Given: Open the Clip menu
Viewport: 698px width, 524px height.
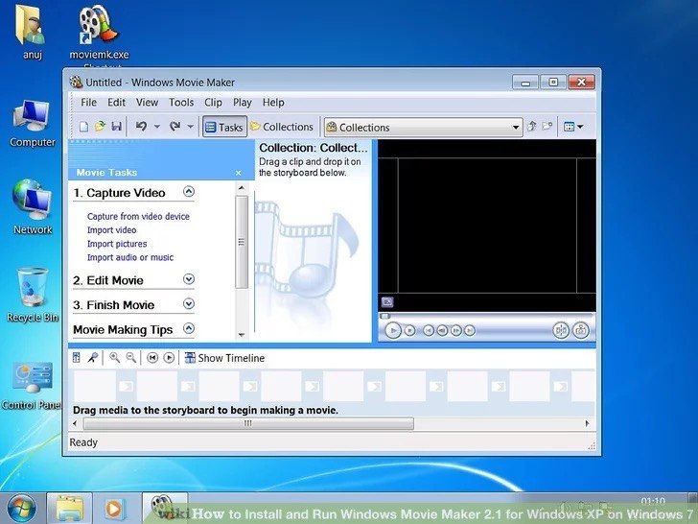Looking at the screenshot, I should coord(213,103).
